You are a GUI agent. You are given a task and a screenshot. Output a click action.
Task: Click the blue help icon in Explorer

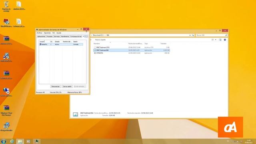(225, 40)
